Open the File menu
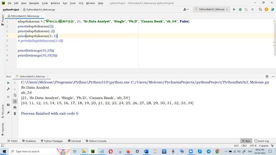 [9, 3]
